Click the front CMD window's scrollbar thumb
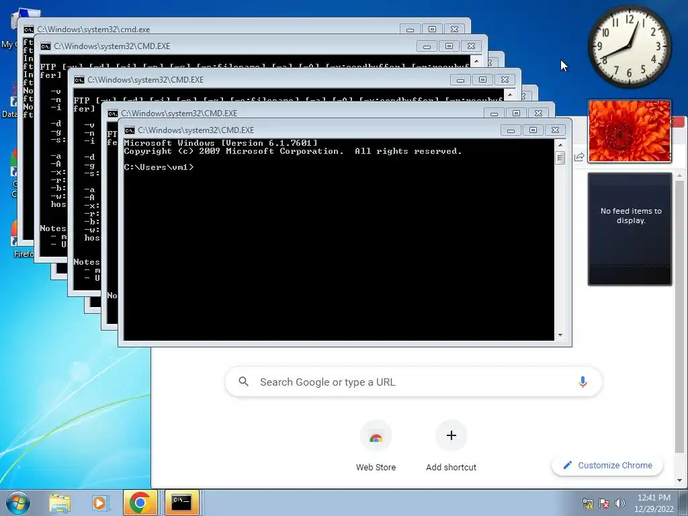688x516 pixels. click(560, 157)
